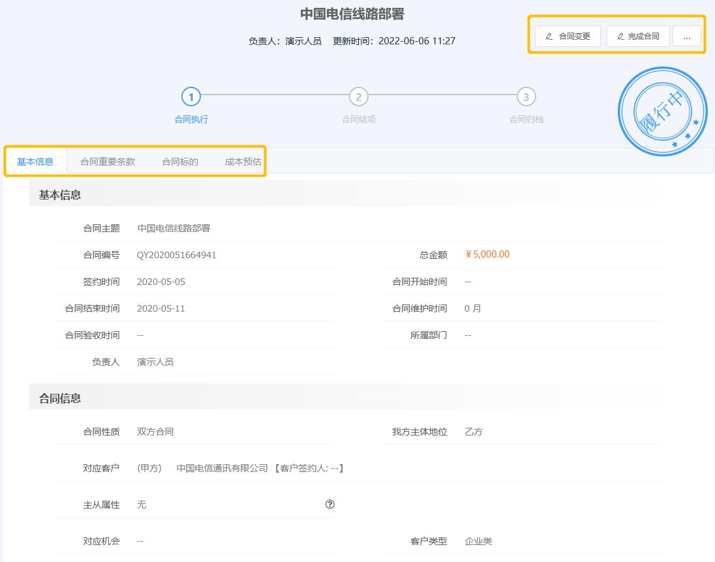The height and width of the screenshot is (562, 715).
Task: Open the more actions ellipsis menu
Action: tap(687, 37)
